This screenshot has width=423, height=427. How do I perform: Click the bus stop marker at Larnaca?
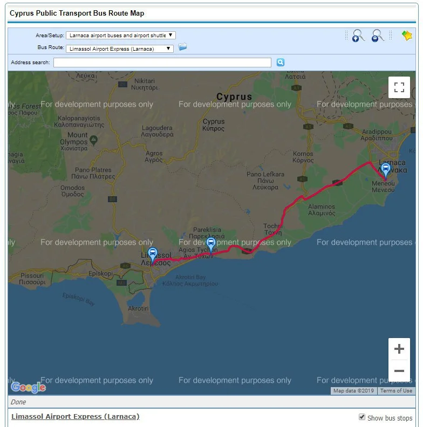385,169
